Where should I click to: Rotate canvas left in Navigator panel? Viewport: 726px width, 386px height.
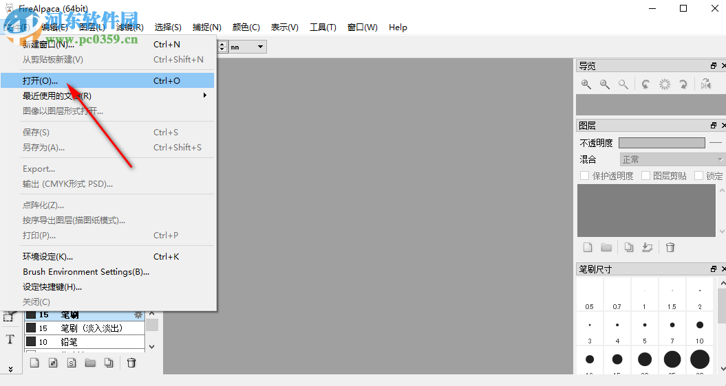click(645, 84)
